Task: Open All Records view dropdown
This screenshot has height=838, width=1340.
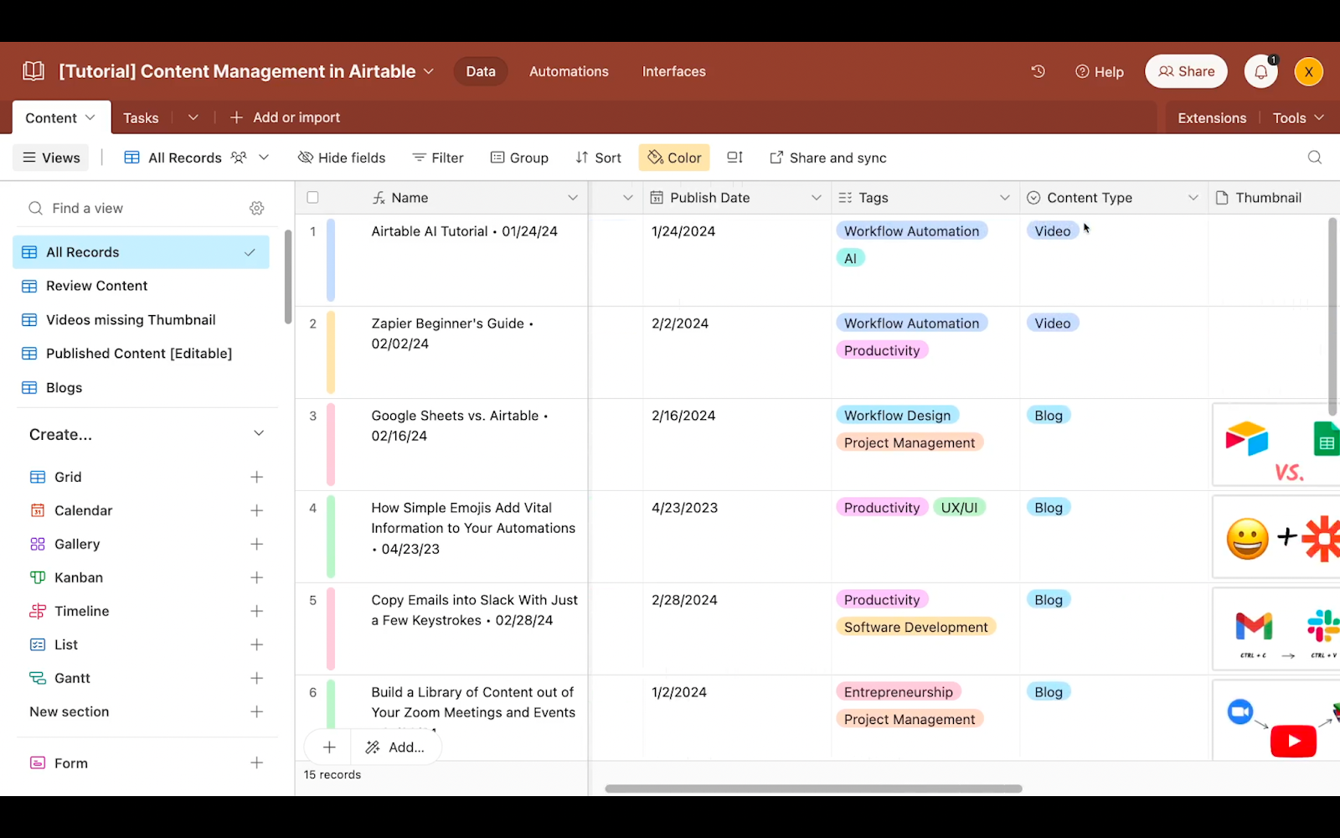Action: [264, 158]
